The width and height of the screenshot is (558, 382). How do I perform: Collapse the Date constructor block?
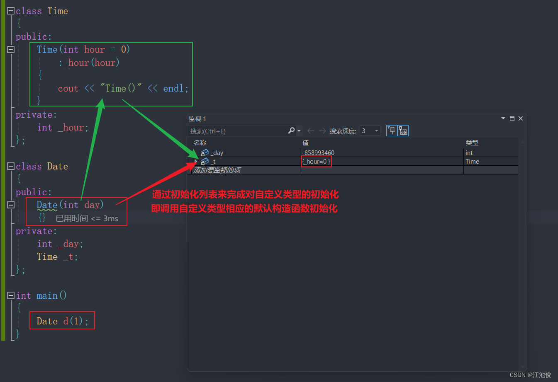11,205
